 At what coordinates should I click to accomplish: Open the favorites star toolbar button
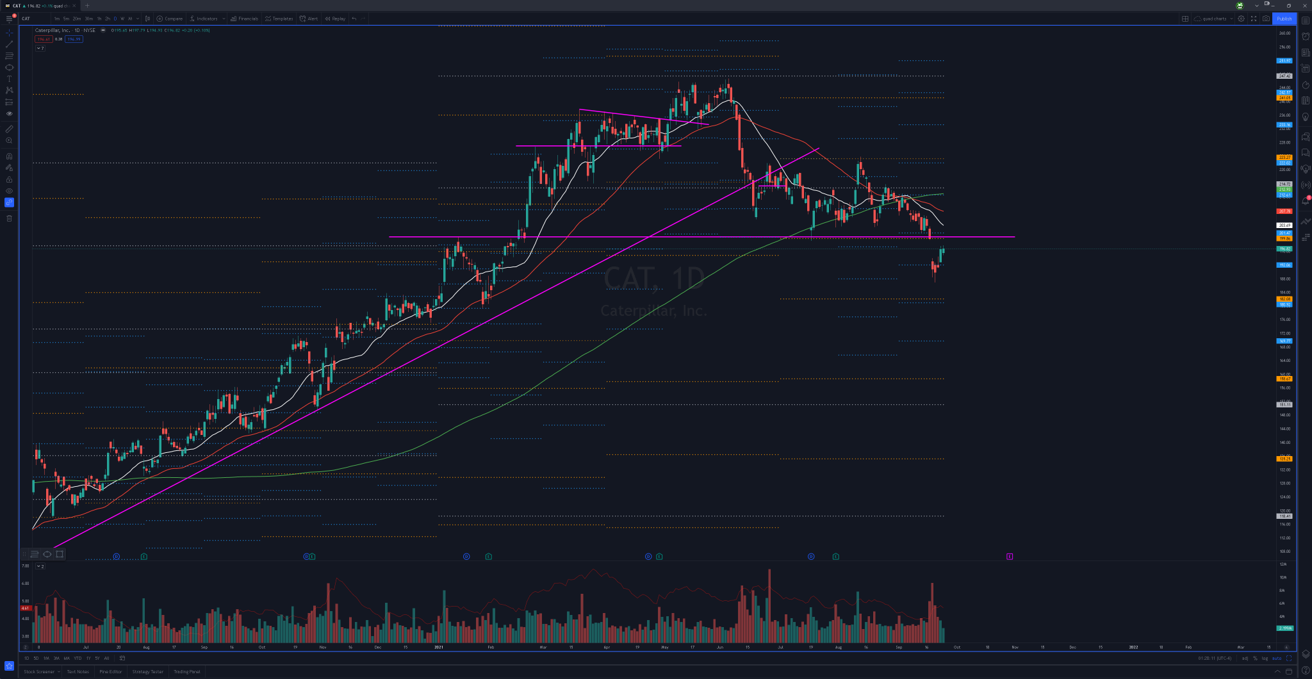click(x=9, y=666)
